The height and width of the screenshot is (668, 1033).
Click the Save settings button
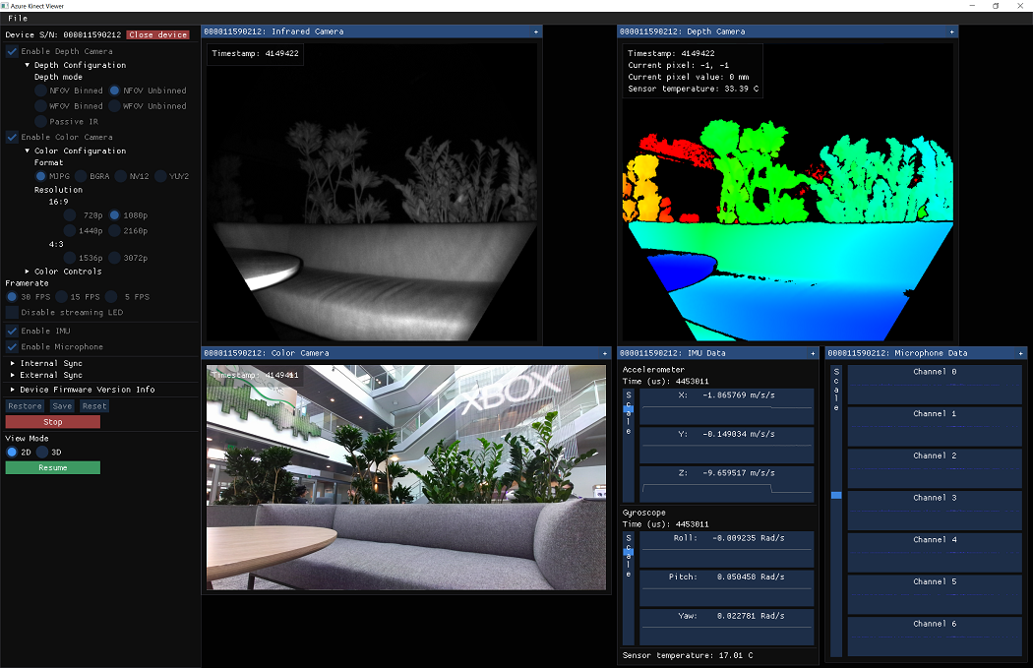tap(62, 406)
